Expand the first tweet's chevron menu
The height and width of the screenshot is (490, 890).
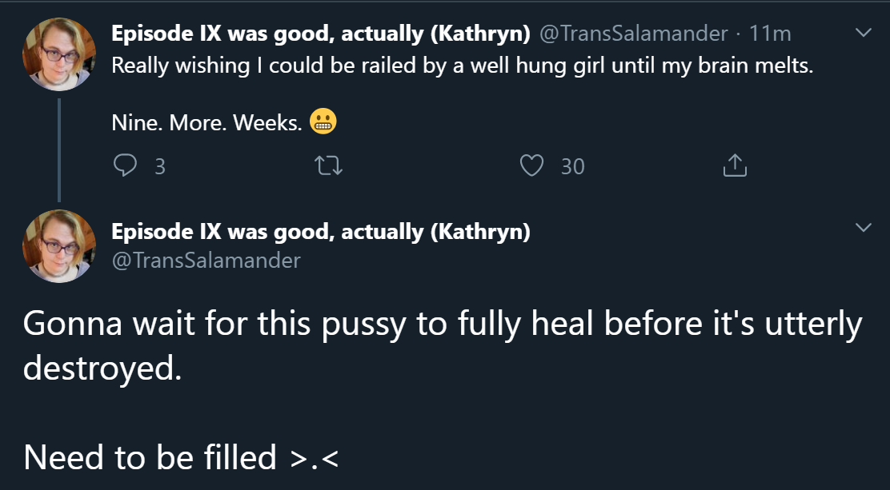(x=863, y=34)
